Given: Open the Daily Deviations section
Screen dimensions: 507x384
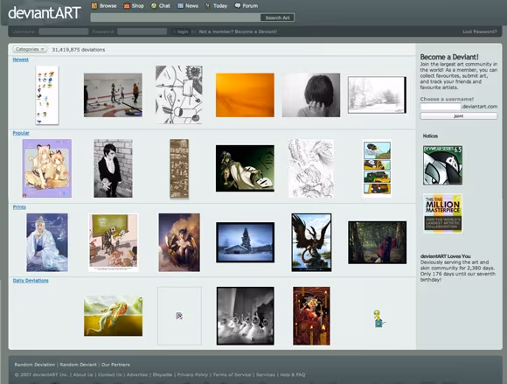Looking at the screenshot, I should (x=31, y=281).
